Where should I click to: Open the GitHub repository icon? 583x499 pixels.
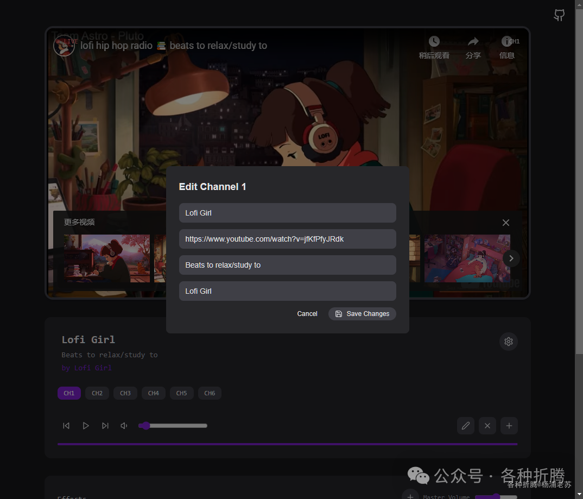coord(559,15)
